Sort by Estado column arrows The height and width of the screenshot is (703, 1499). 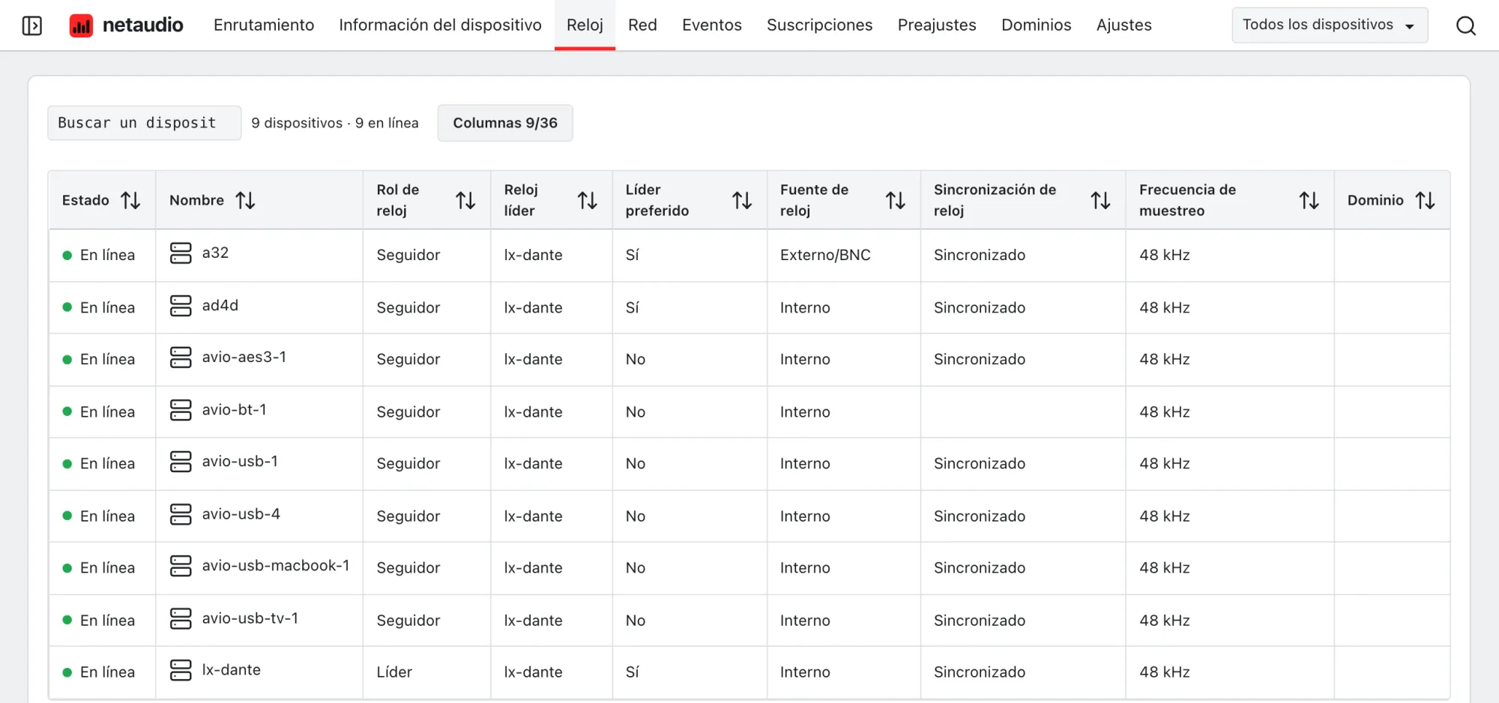[131, 200]
